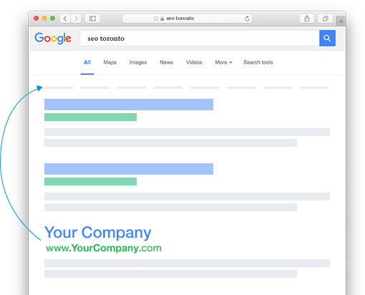Screen dimensions: 365x295
Task: Click the Safari address bar
Action: coord(187,19)
